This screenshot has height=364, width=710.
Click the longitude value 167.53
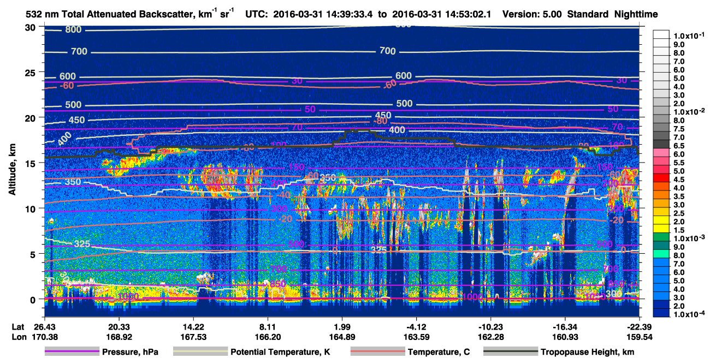click(193, 337)
